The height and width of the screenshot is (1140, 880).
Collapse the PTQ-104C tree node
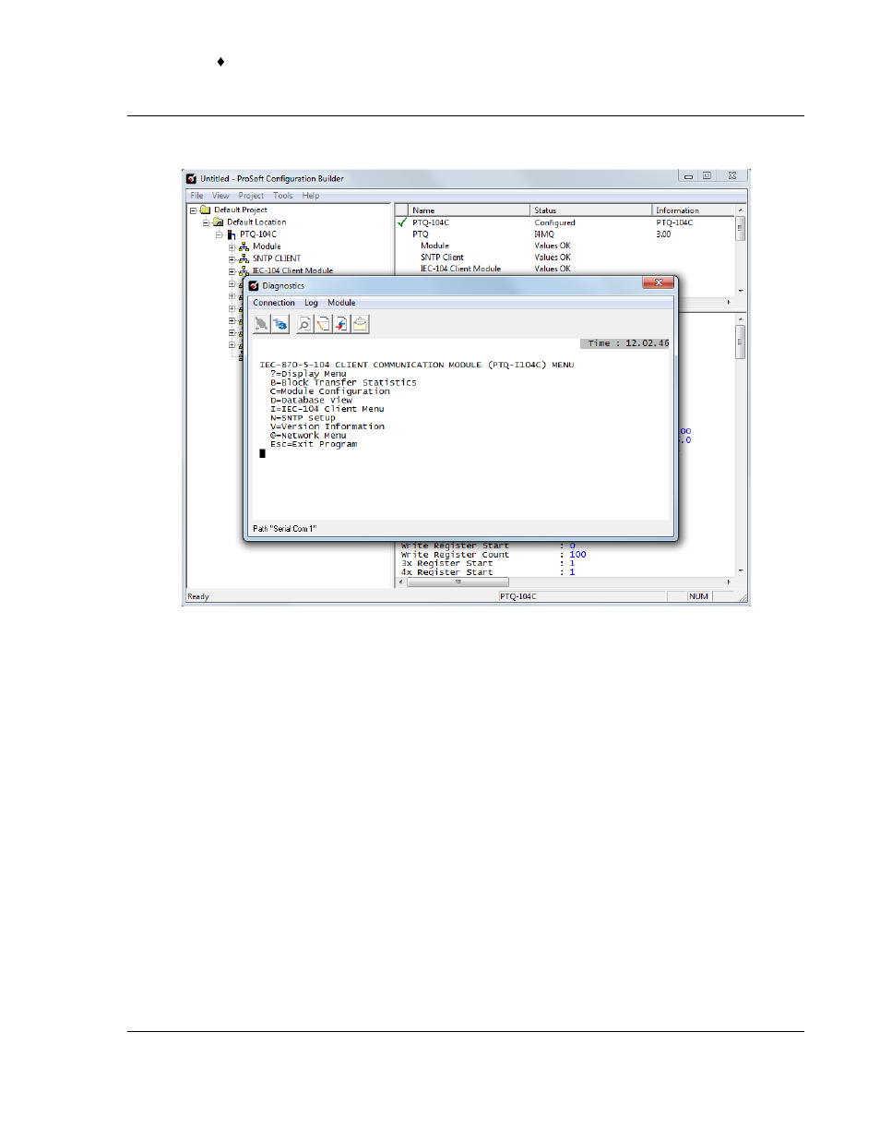pos(220,234)
